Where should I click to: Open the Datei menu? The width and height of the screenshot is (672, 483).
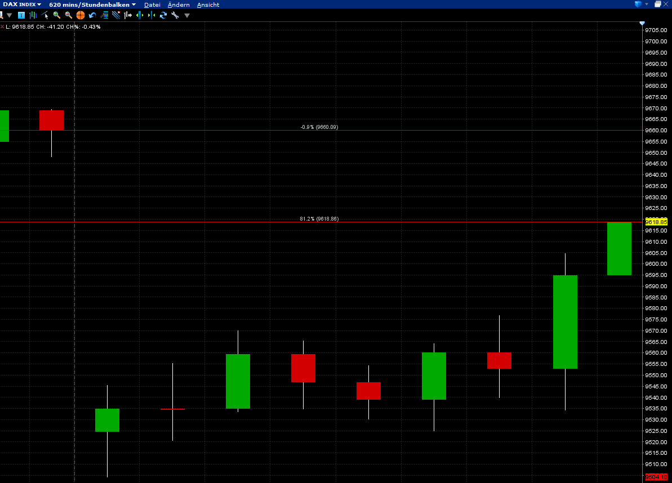pos(152,5)
